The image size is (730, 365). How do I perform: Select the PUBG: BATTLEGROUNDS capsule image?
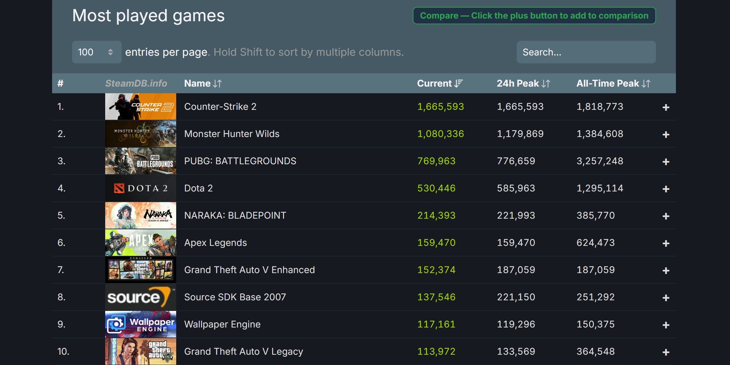click(140, 161)
